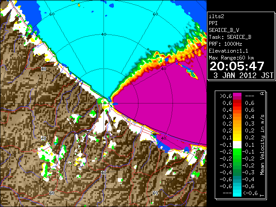Click the timestamp "20:05:47"
This screenshot has height=207, width=276.
[237, 66]
